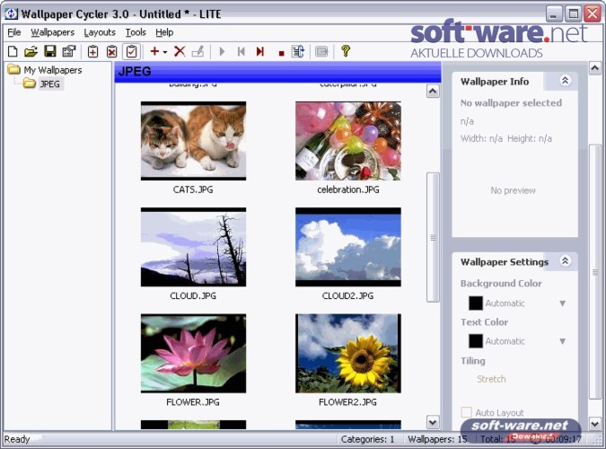
Task: Toggle the Auto Layout checkbox
Action: 466,412
